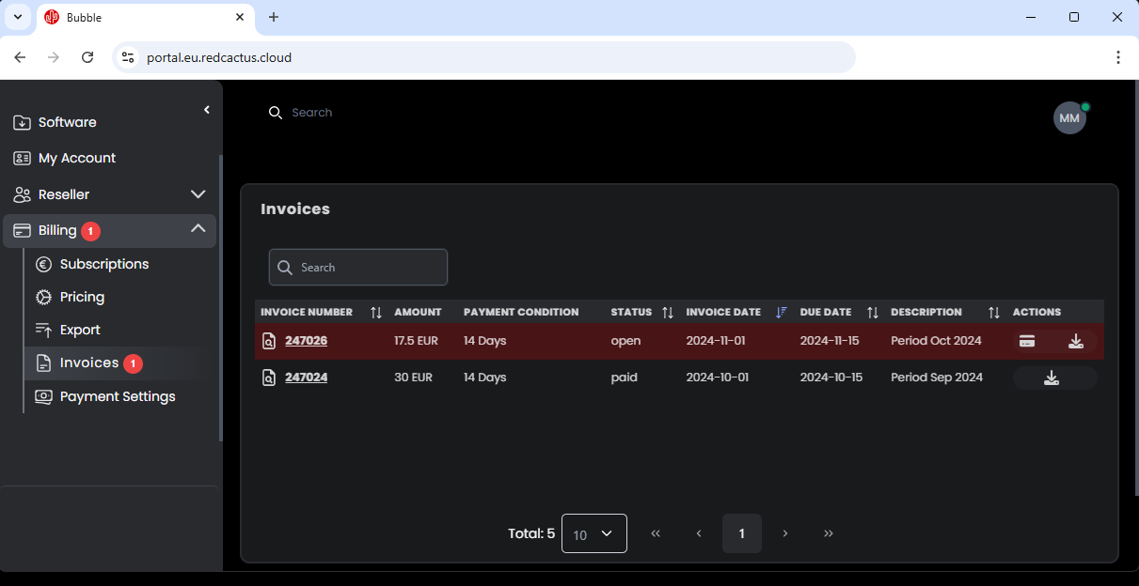Sort by Invoice Number column
The height and width of the screenshot is (586, 1139).
click(x=376, y=313)
